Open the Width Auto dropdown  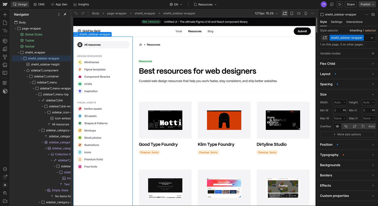coord(340,102)
